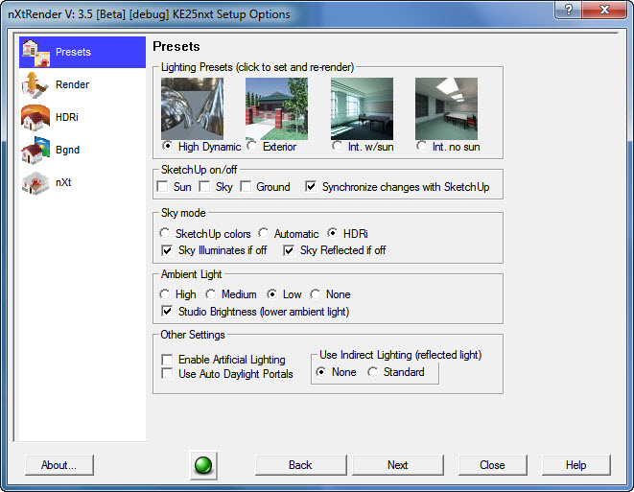
Task: Toggle Sky Reflected if off checkbox
Action: point(289,250)
